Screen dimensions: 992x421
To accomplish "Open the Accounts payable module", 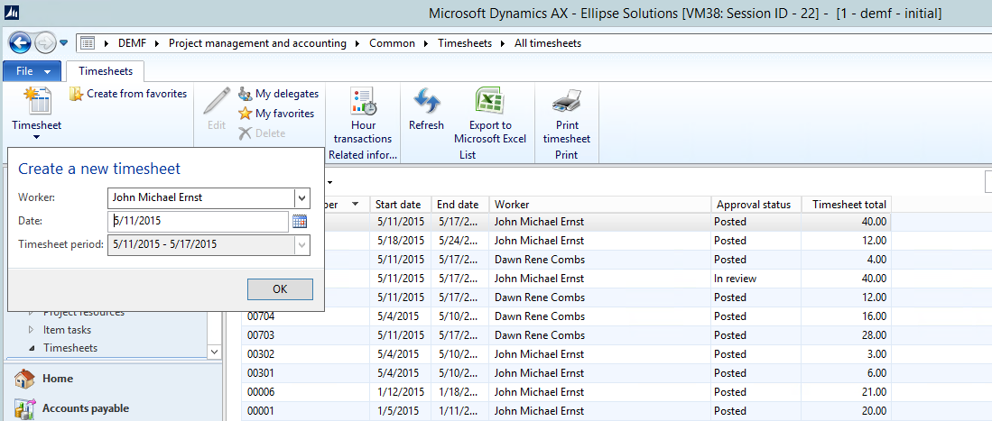I will (x=85, y=408).
